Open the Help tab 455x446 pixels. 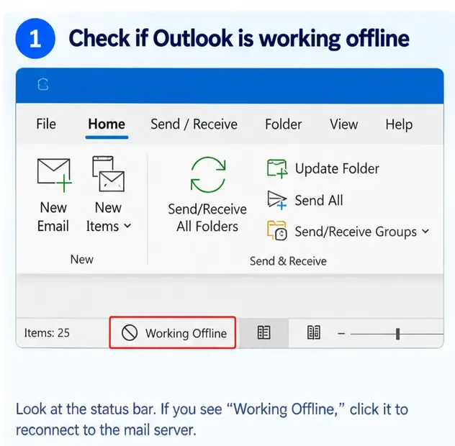pyautogui.click(x=399, y=124)
